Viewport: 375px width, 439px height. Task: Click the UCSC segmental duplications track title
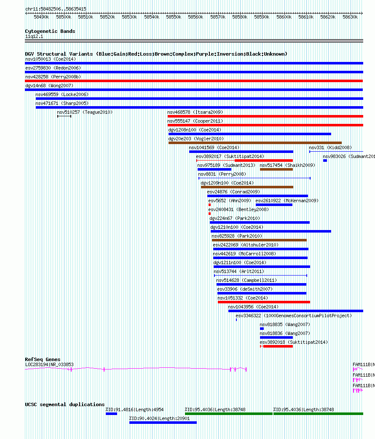click(x=65, y=404)
